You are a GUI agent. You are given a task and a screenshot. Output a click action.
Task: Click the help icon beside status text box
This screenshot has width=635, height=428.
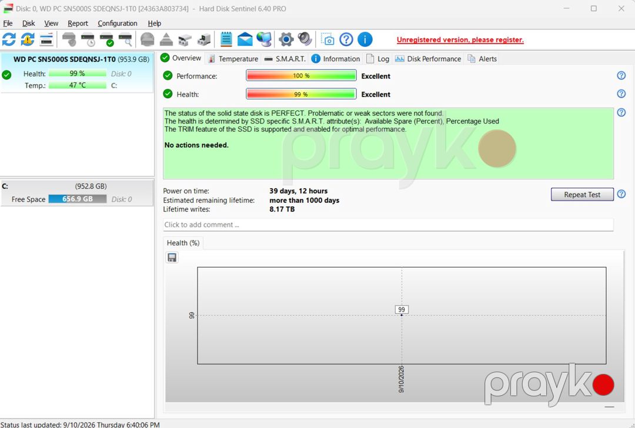click(621, 112)
